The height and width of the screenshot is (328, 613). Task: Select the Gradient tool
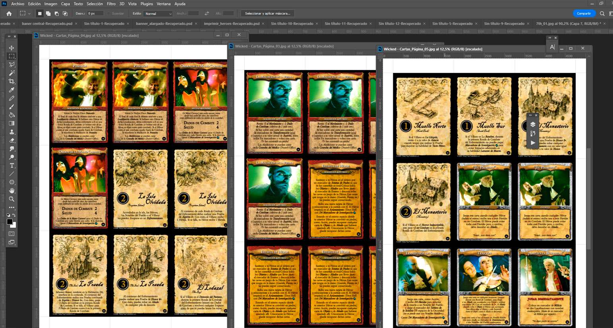12,123
